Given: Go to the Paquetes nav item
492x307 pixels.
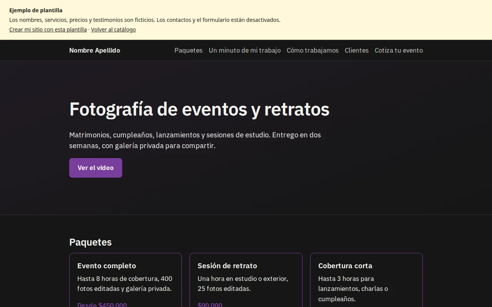Looking at the screenshot, I should click(x=188, y=50).
